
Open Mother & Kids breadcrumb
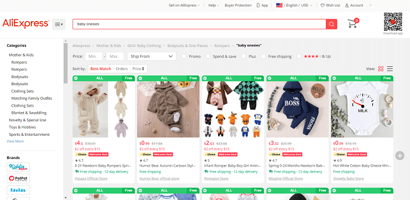(109, 45)
